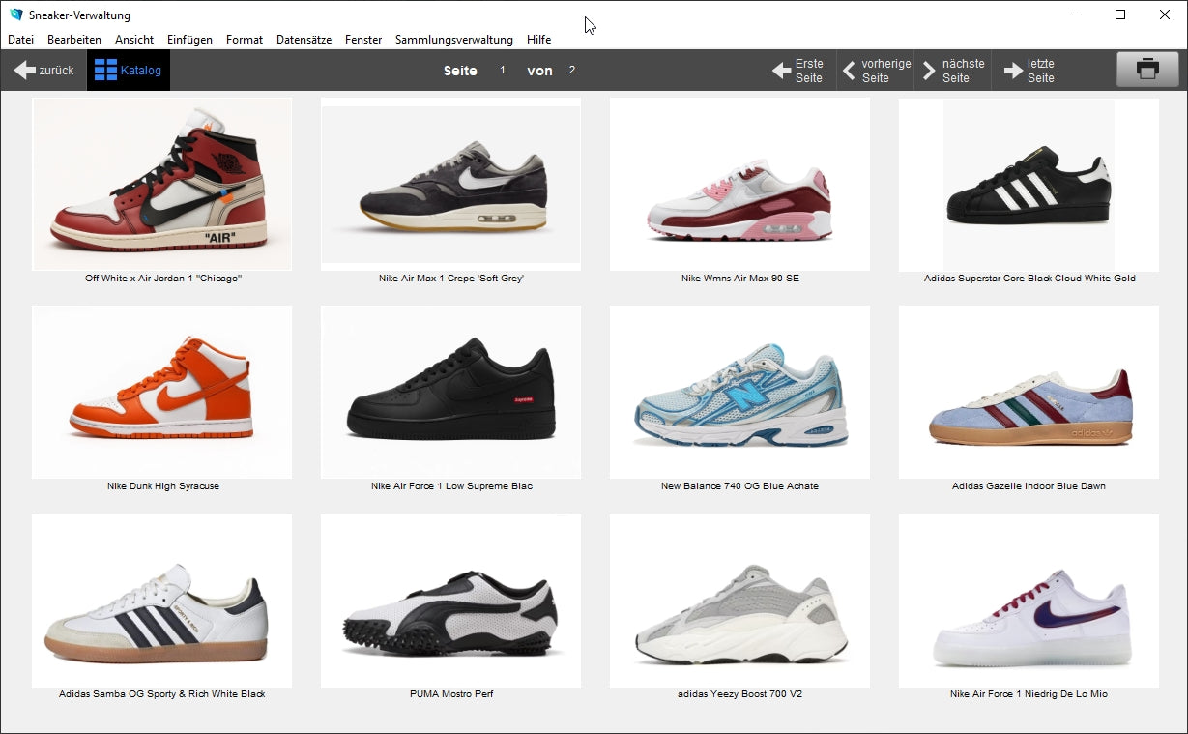Click the Sneaker-Verwaltung app icon in title bar

point(15,15)
